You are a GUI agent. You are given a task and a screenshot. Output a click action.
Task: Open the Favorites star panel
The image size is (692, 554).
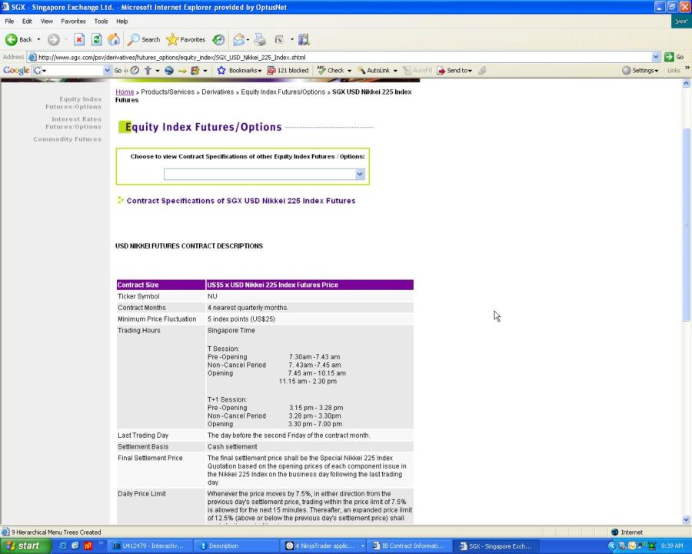(x=186, y=40)
